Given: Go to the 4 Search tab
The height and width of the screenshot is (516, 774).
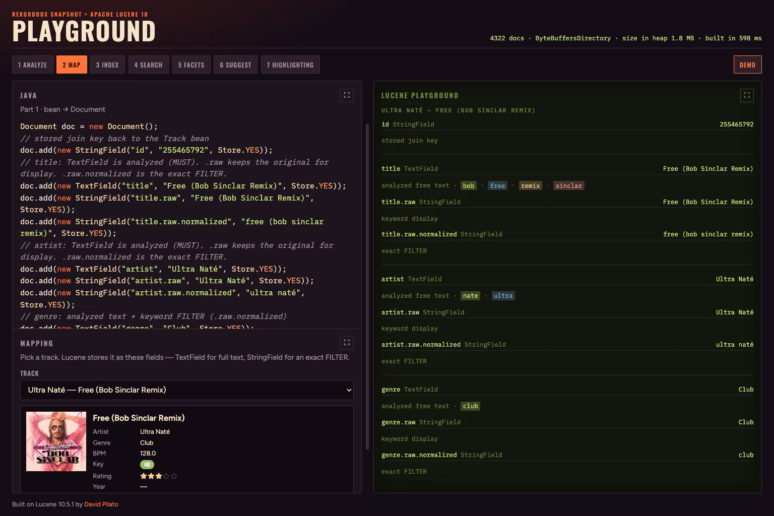Looking at the screenshot, I should coord(148,64).
